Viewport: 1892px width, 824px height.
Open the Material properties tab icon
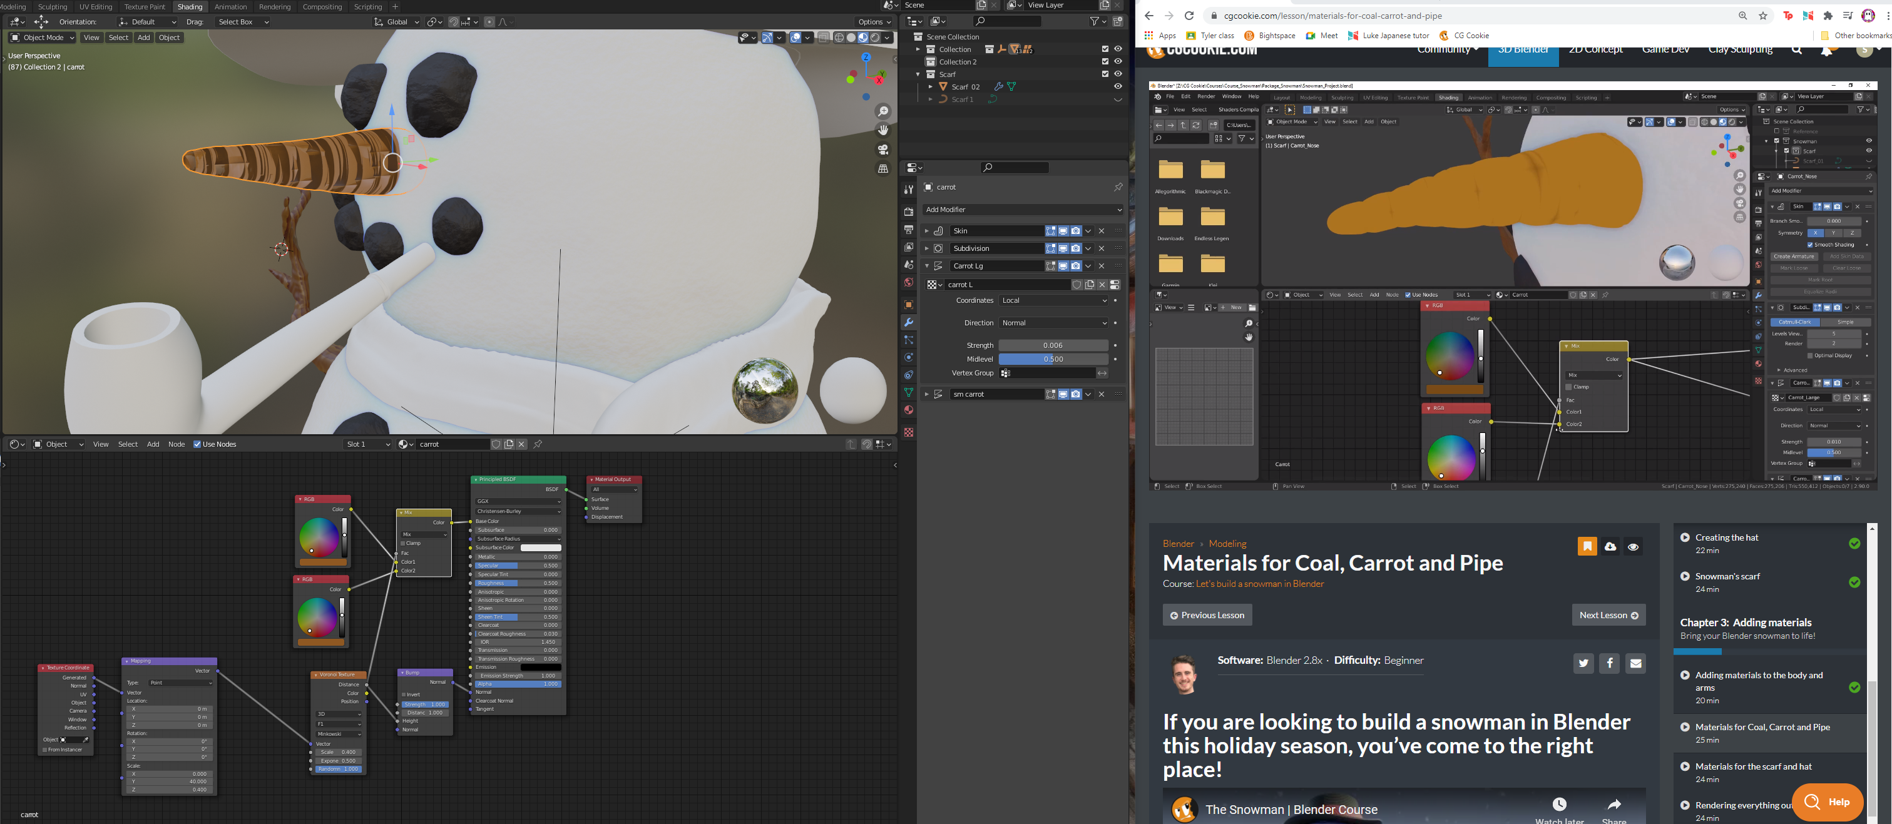click(x=909, y=410)
